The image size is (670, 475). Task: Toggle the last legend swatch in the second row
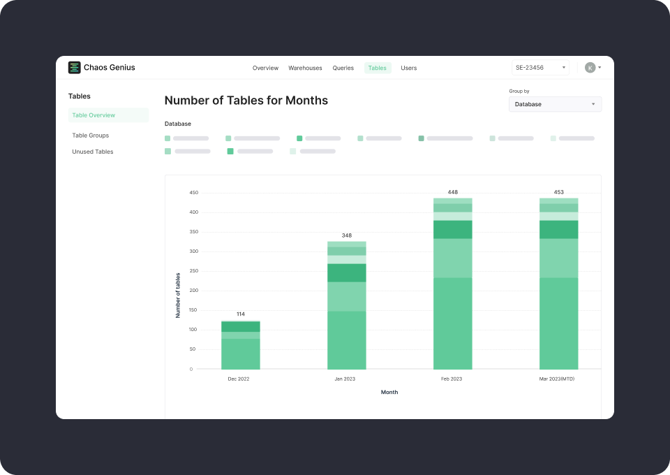click(292, 151)
